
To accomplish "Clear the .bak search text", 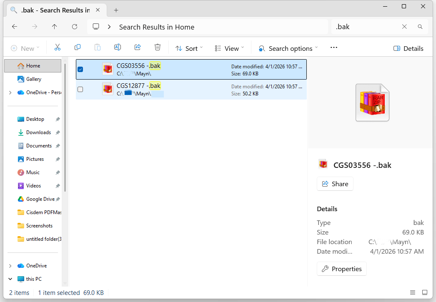I will tap(404, 26).
